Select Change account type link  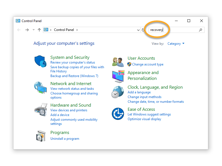pos(148,64)
